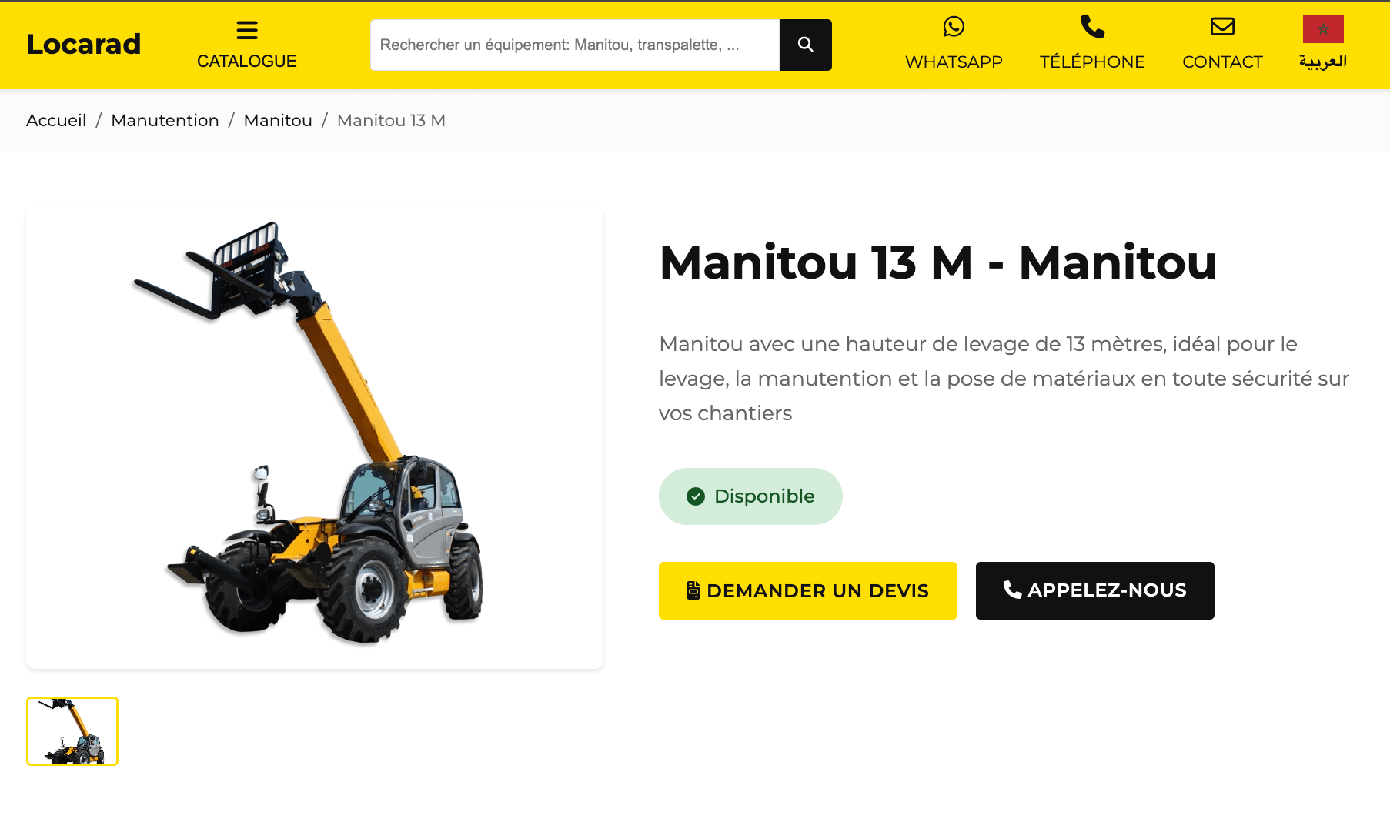Go to the Manitou category breadcrumb
This screenshot has width=1390, height=839.
(x=278, y=120)
